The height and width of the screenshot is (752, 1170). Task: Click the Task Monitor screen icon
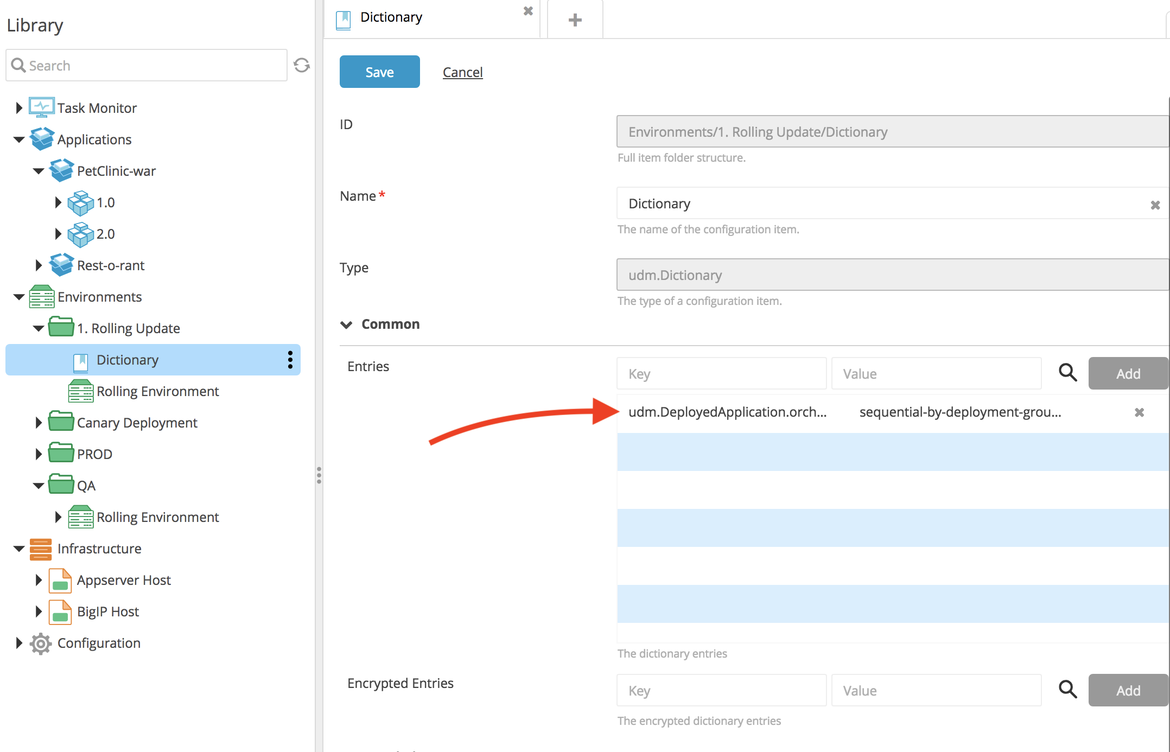tap(42, 107)
